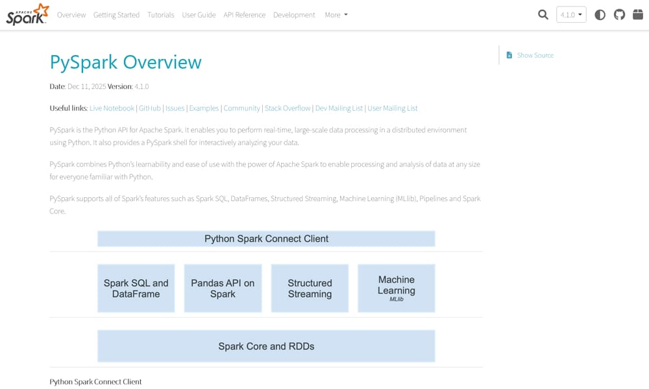This screenshot has width=649, height=389.
Task: Click the Show Source link
Action: point(535,55)
